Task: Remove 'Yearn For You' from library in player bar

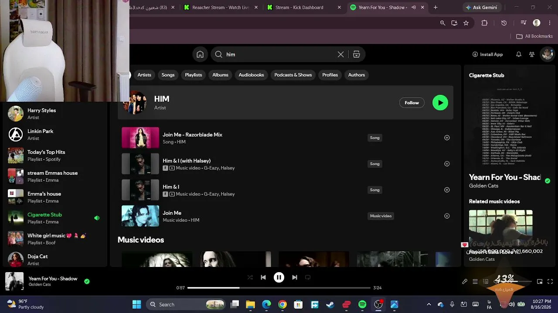Action: [x=87, y=281]
